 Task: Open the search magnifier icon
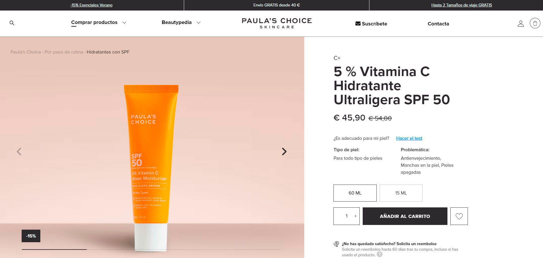click(x=12, y=23)
